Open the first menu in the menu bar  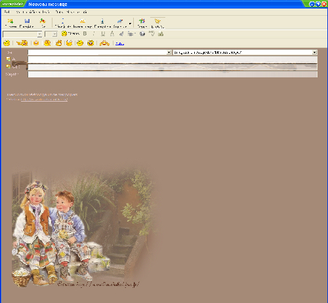click(7, 12)
